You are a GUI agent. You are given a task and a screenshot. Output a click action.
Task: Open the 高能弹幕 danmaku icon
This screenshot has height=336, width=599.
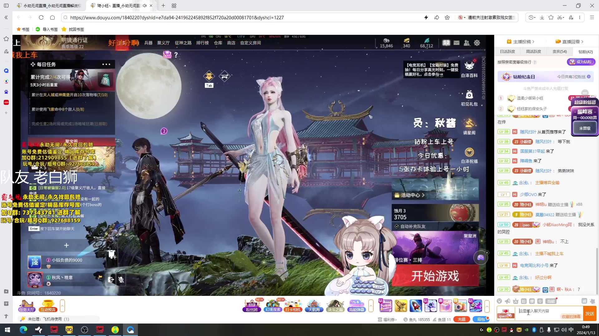(356, 306)
